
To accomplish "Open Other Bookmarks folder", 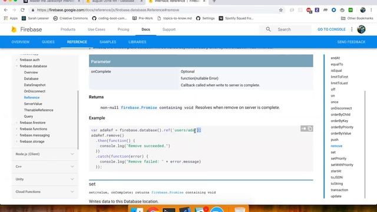I will [357, 18].
